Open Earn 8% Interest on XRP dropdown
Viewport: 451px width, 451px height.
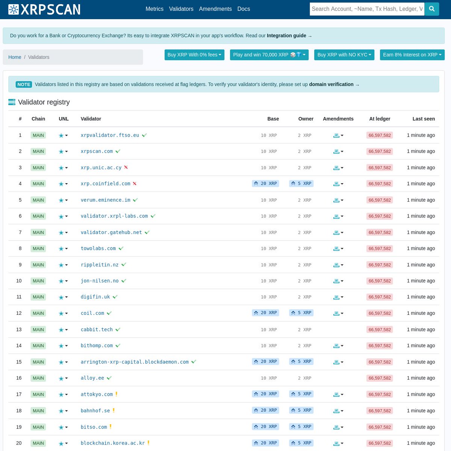coord(412,55)
